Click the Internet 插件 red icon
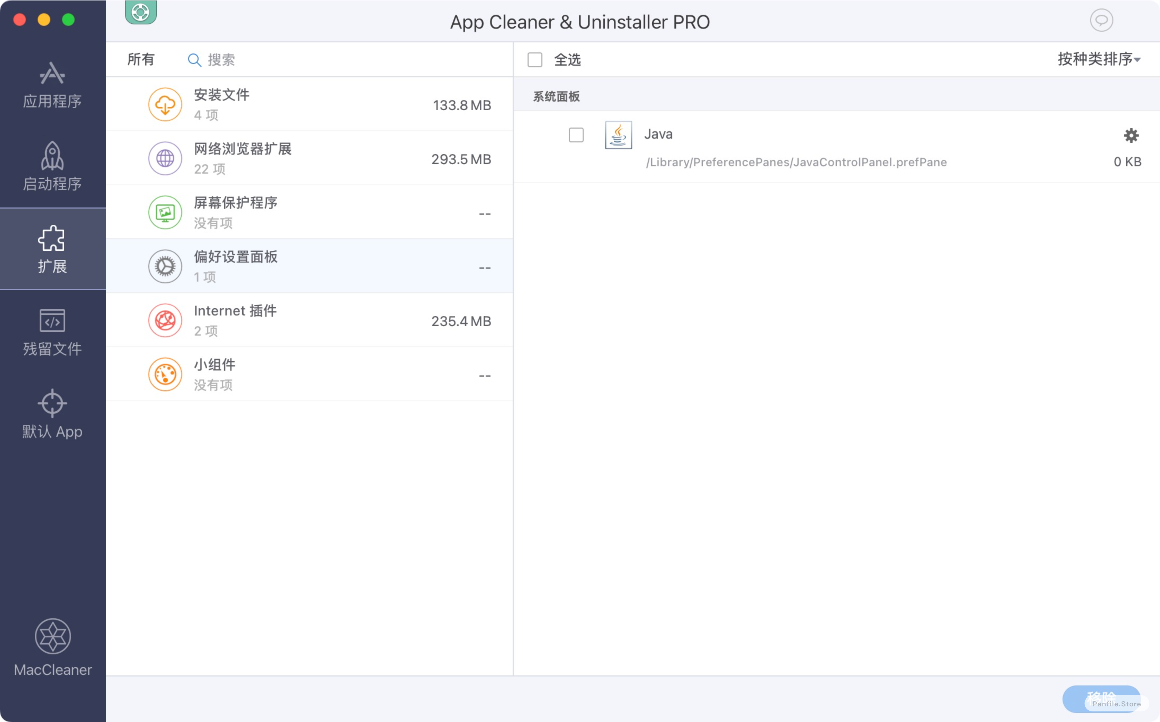1160x722 pixels. pyautogui.click(x=165, y=320)
